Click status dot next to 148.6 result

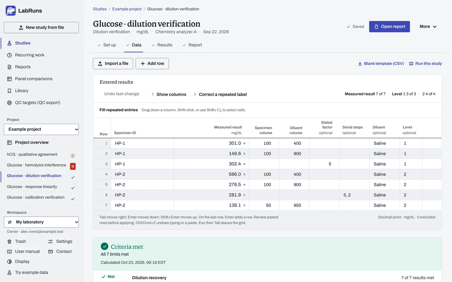[x=245, y=154]
